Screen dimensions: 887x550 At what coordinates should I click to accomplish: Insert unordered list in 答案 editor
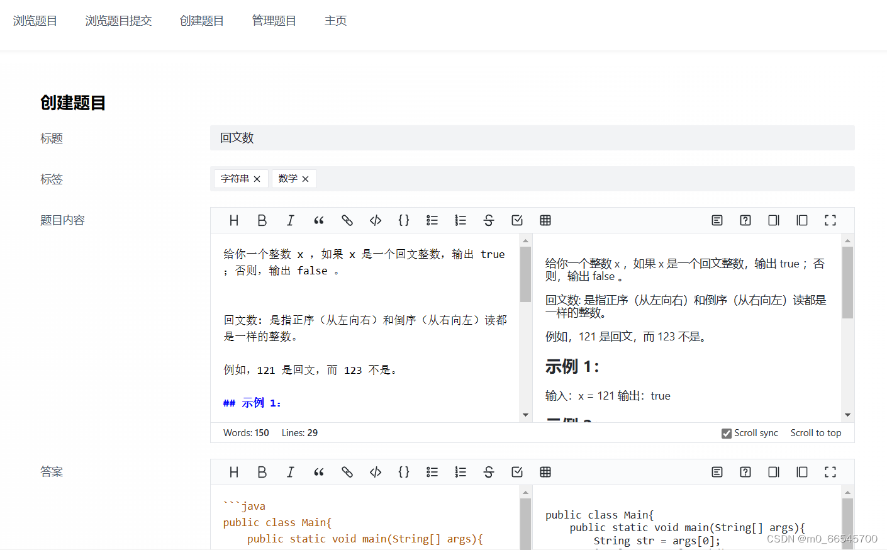coord(432,472)
